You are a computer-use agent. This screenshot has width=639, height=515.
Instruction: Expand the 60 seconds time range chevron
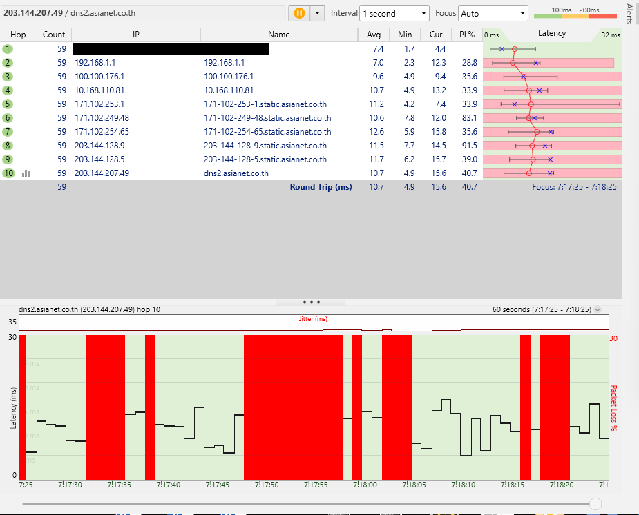tap(598, 310)
